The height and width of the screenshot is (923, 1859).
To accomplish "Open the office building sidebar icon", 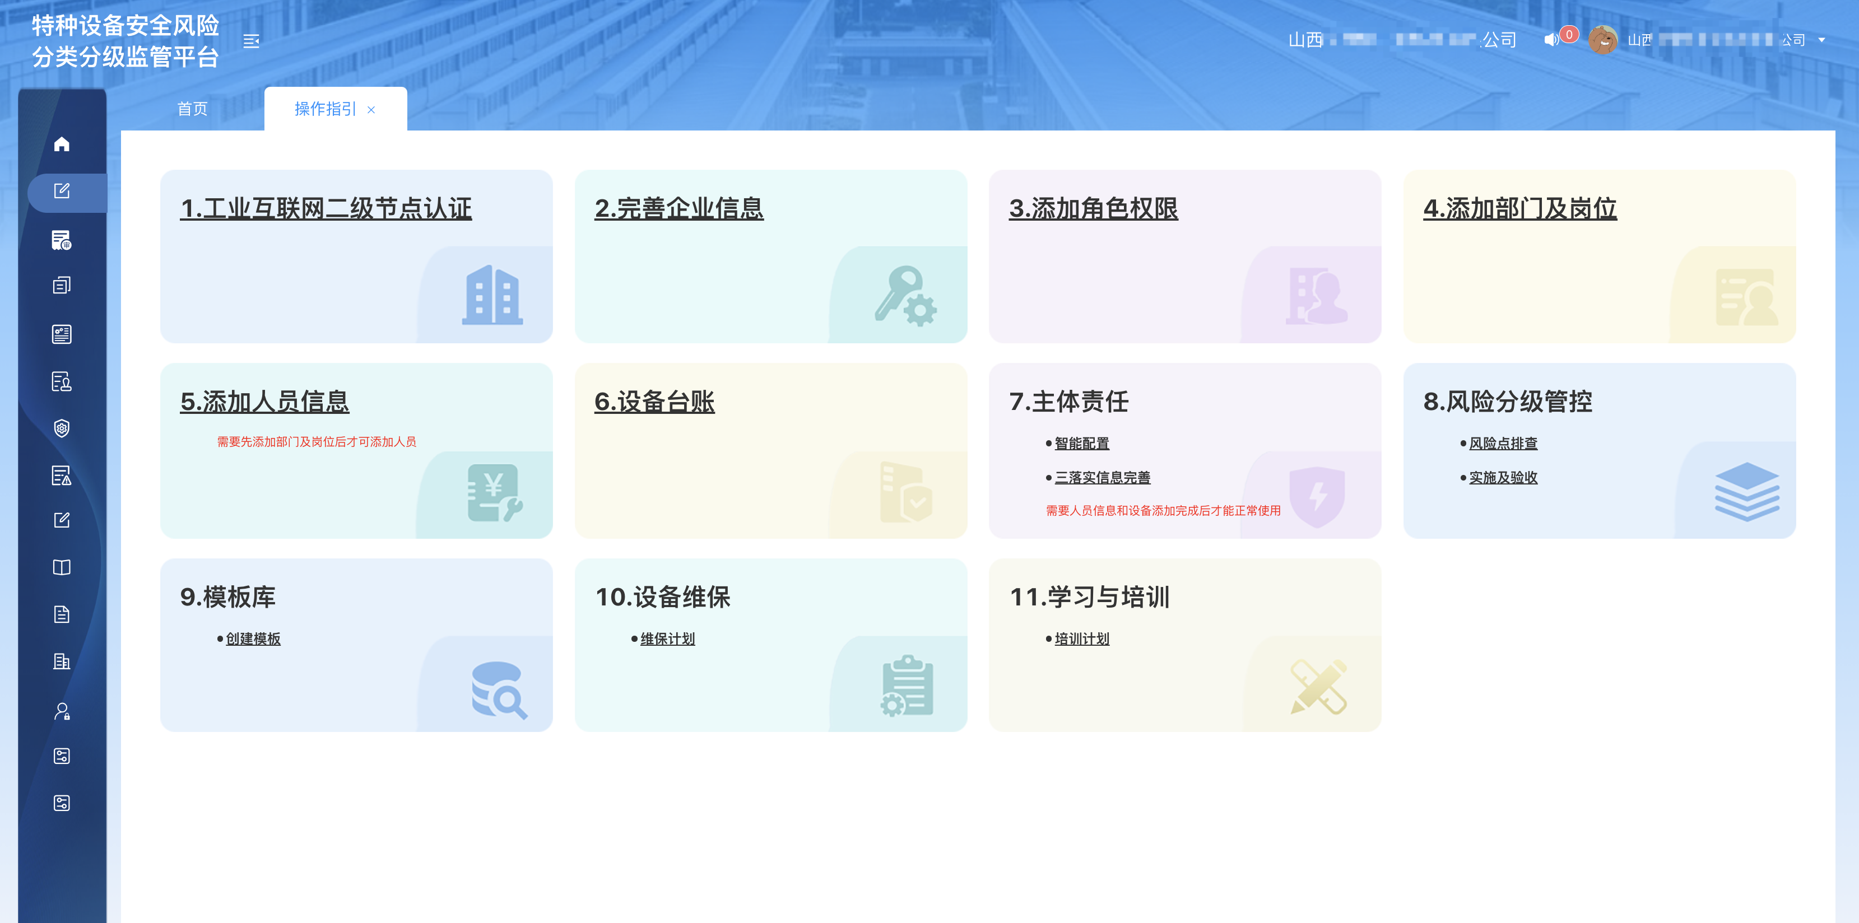I will (x=62, y=661).
